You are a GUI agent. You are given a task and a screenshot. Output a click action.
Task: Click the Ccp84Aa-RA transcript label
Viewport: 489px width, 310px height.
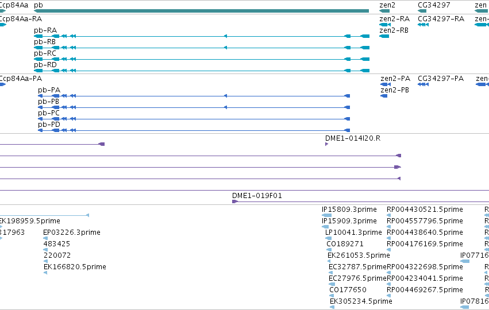(21, 19)
